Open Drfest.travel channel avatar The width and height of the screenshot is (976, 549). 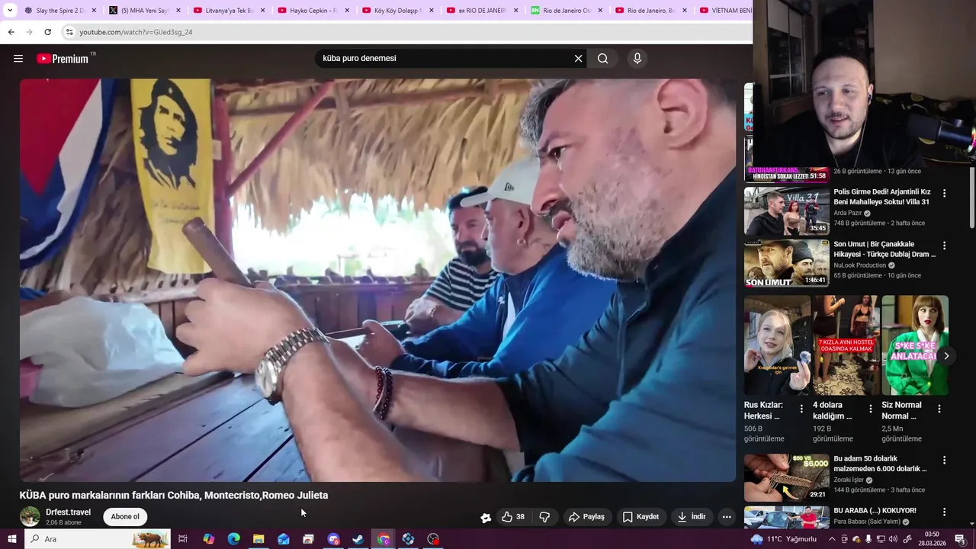(x=30, y=516)
